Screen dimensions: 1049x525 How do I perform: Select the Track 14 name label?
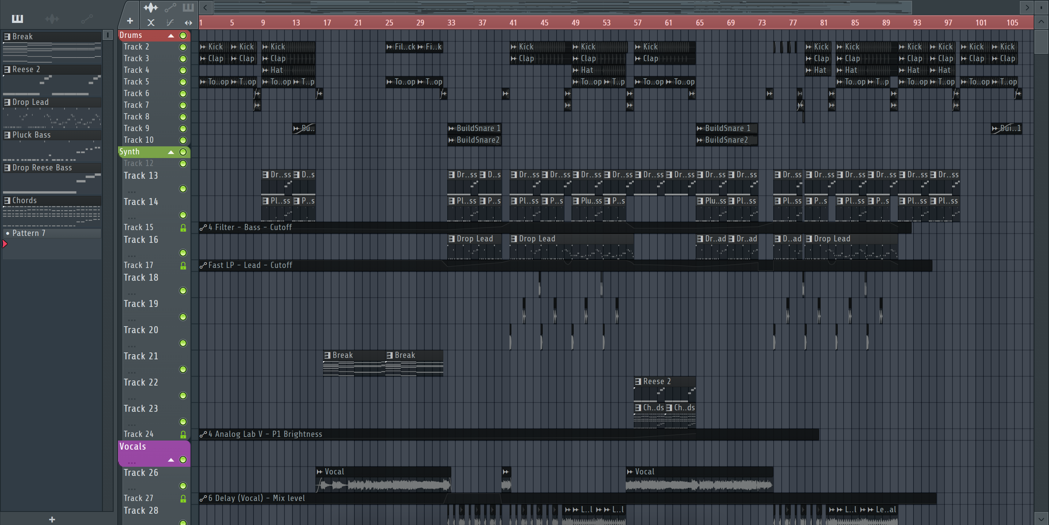(141, 202)
